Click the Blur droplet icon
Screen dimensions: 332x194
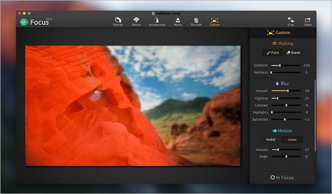(277, 83)
